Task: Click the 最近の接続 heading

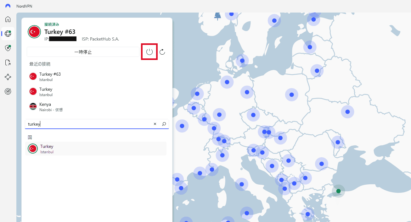Action: coord(40,64)
